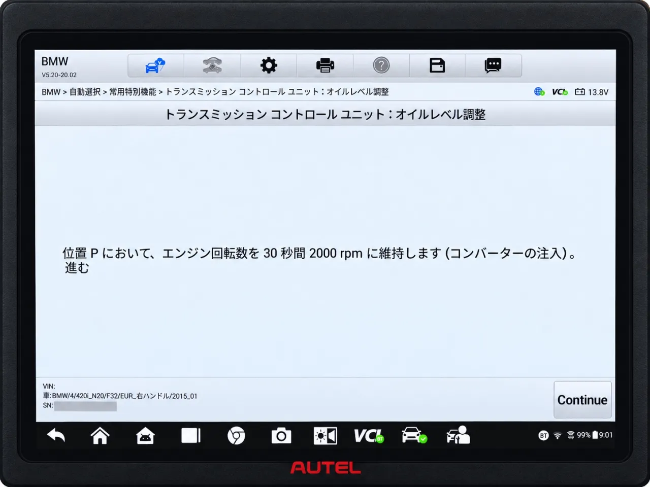Go to 常用特別機能 in the breadcrumb

133,92
